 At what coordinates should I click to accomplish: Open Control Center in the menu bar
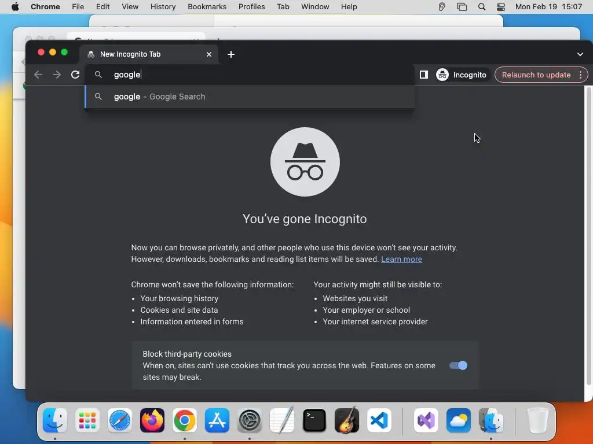point(501,7)
